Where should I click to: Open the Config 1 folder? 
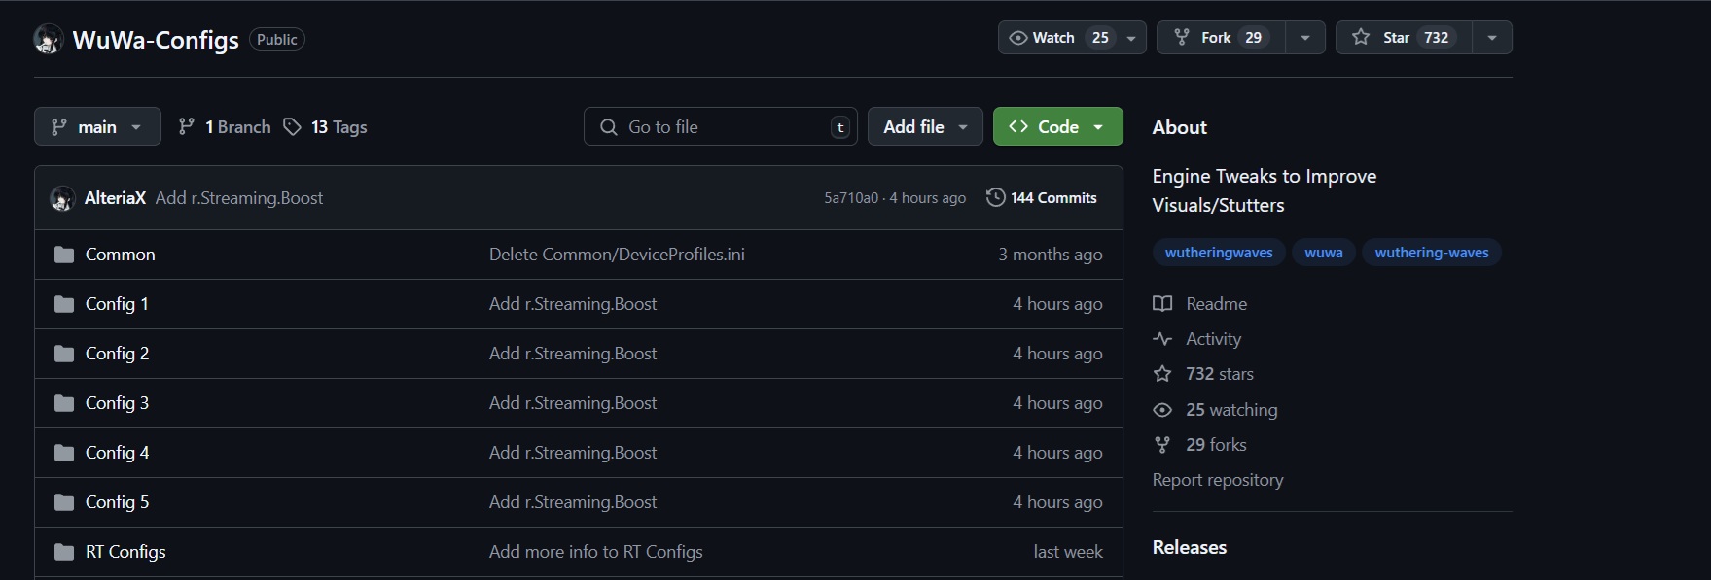117,304
